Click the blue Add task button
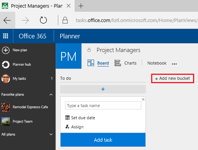The image size is (198, 150). [x=103, y=140]
